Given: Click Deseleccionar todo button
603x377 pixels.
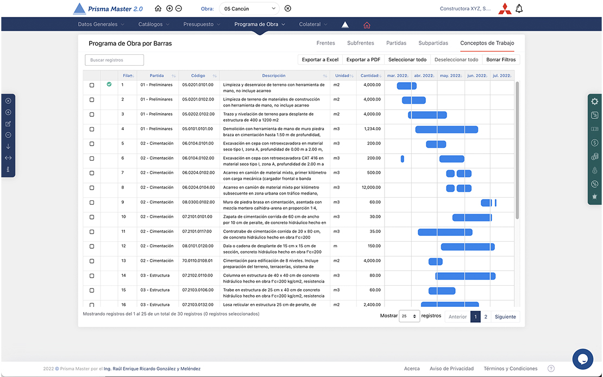Looking at the screenshot, I should pos(456,60).
